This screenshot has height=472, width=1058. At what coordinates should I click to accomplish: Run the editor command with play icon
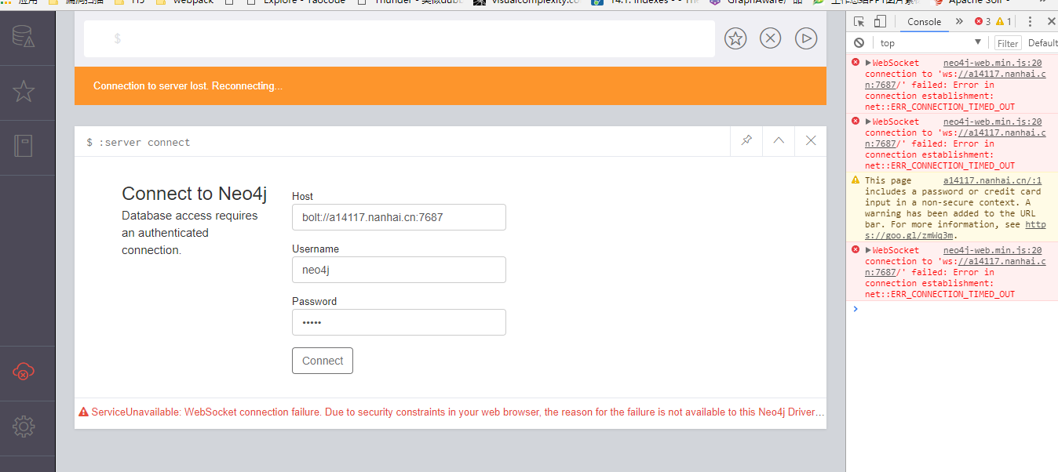(806, 38)
